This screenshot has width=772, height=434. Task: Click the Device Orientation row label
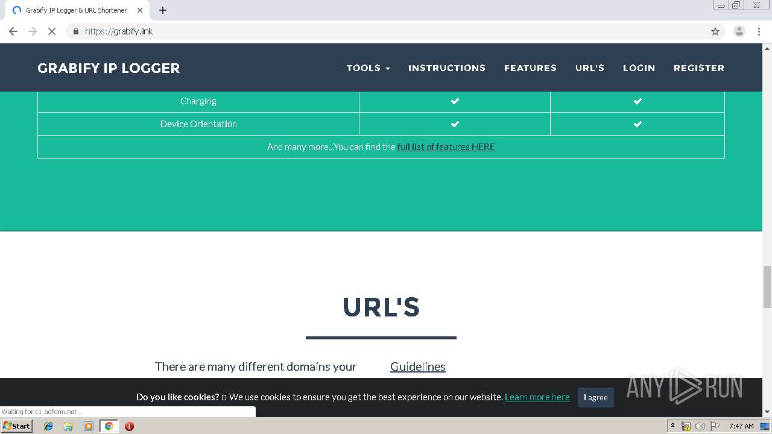(198, 124)
